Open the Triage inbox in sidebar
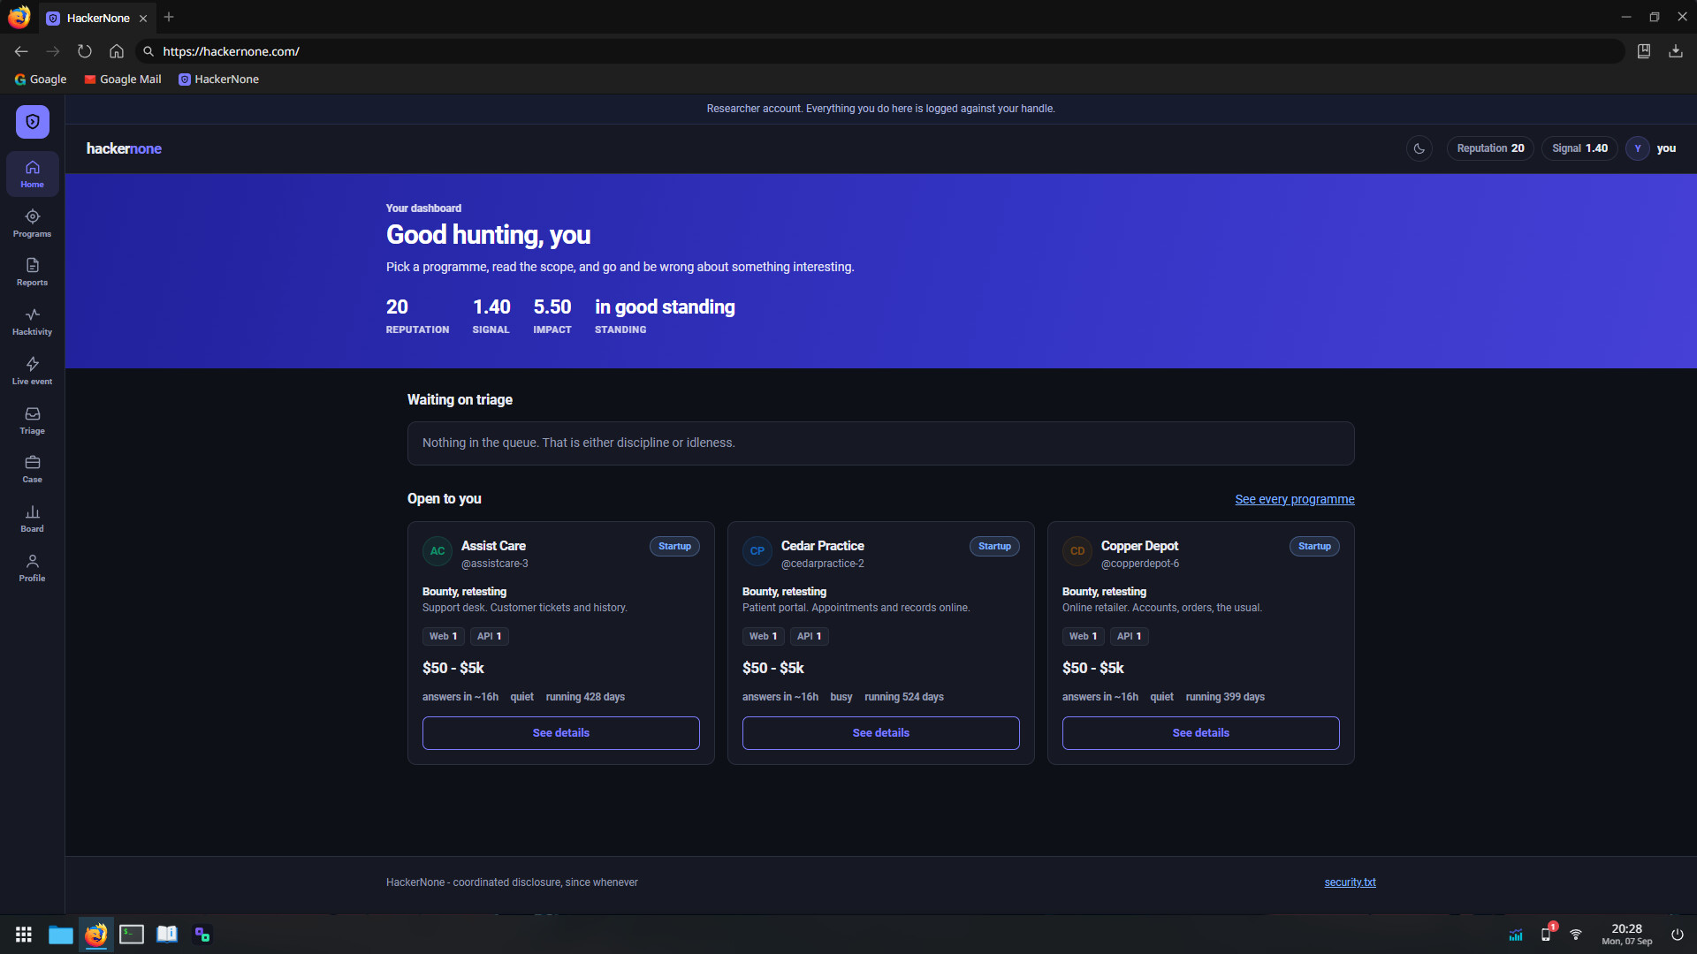 click(33, 420)
